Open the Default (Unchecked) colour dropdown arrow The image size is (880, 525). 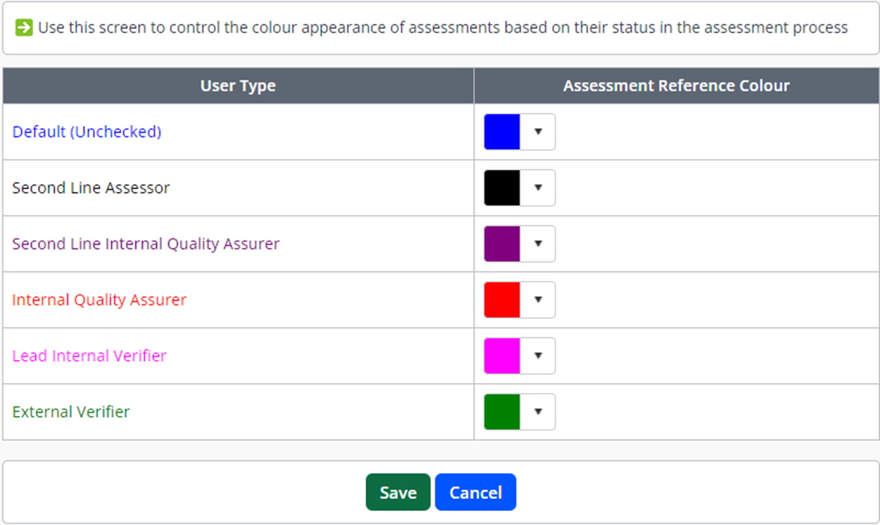pos(538,132)
